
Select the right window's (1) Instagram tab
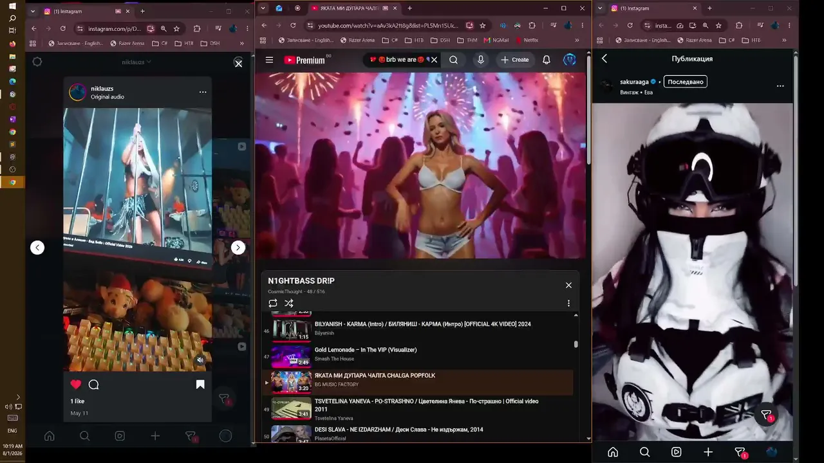tap(655, 8)
